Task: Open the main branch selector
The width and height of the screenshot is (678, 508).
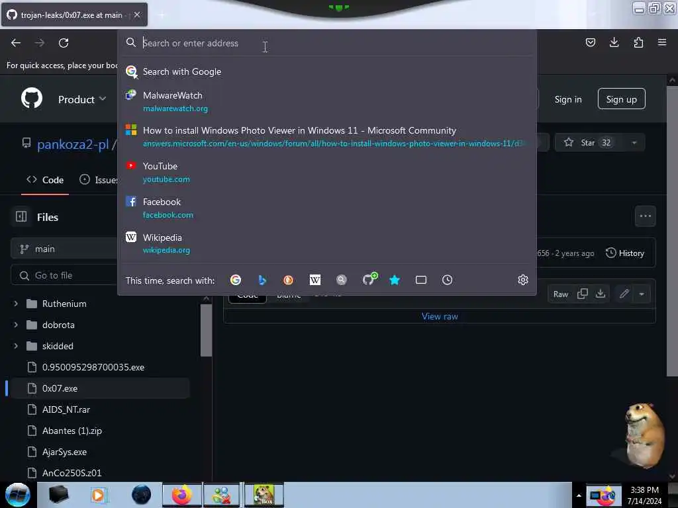Action: click(64, 249)
